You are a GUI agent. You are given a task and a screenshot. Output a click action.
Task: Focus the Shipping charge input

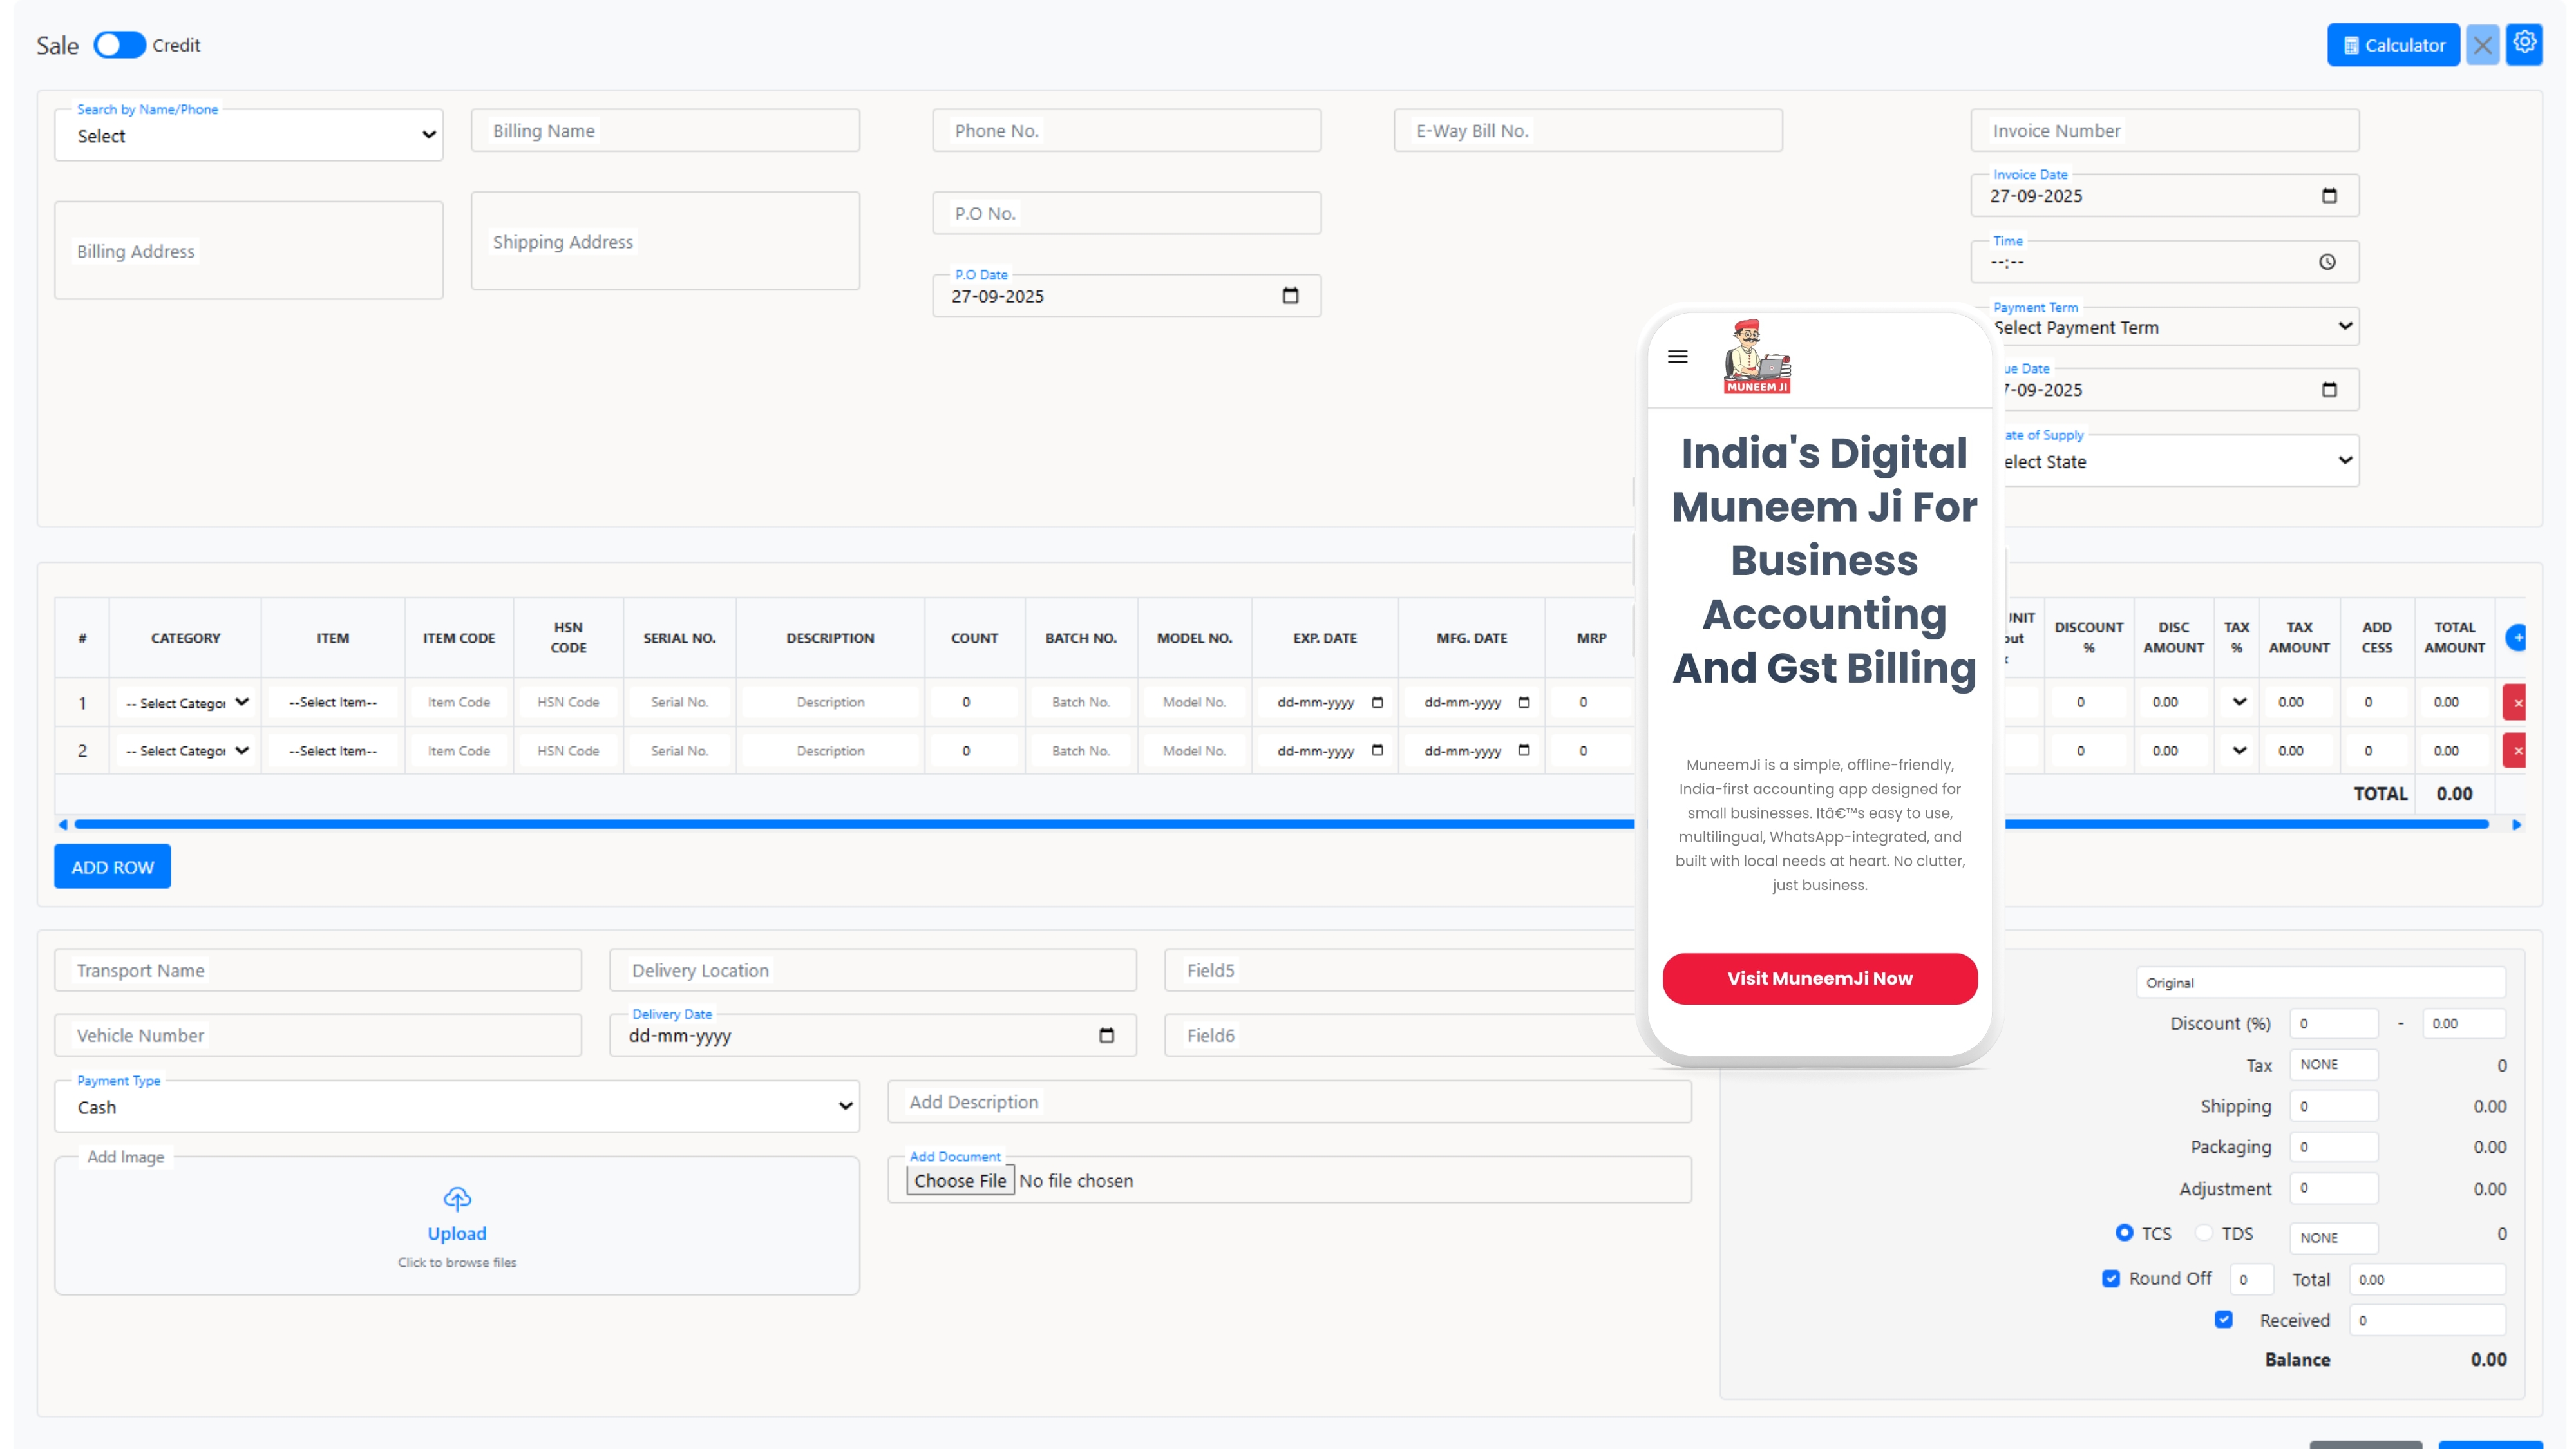[x=2334, y=1106]
